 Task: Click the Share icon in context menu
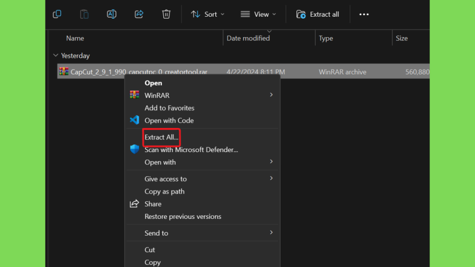pyautogui.click(x=135, y=203)
